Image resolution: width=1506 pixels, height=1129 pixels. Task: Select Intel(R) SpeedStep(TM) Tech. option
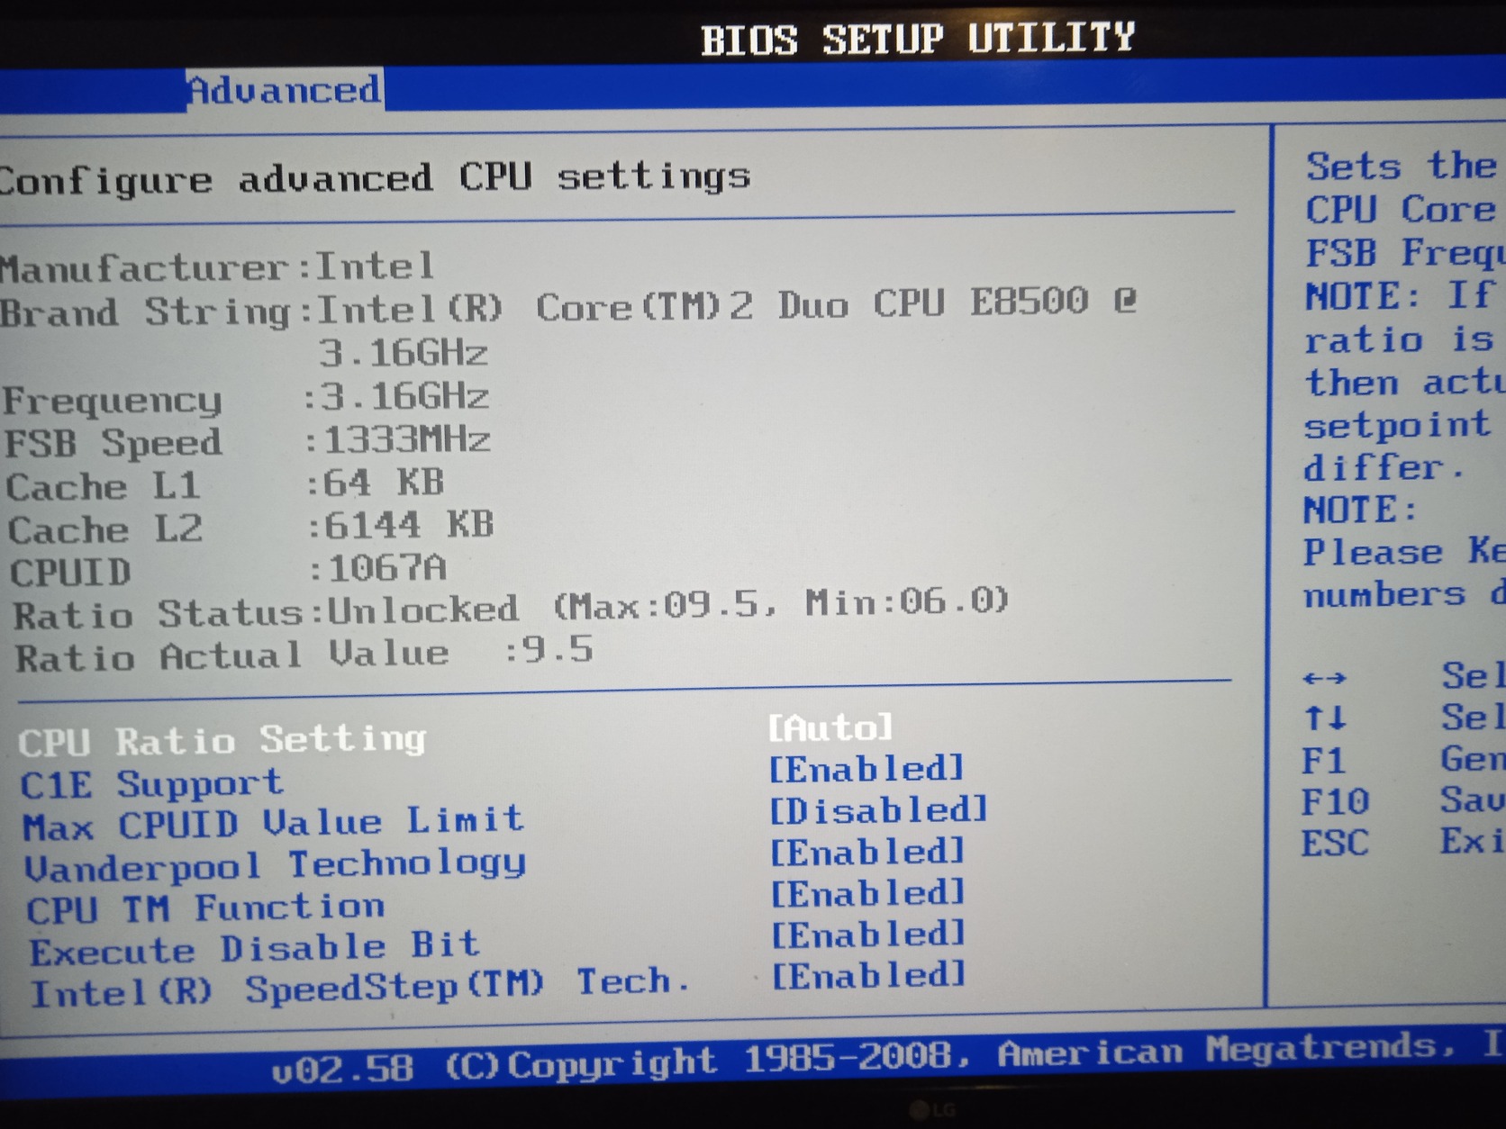pos(360,989)
